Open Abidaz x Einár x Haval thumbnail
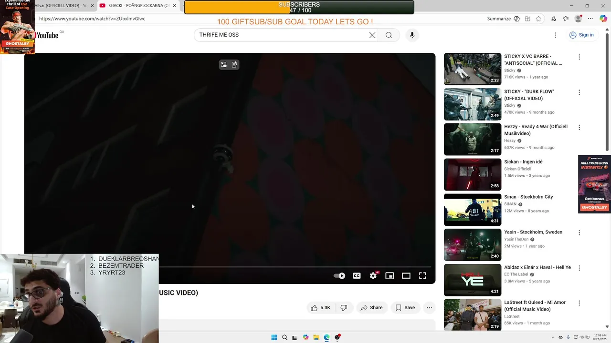 coord(473,280)
